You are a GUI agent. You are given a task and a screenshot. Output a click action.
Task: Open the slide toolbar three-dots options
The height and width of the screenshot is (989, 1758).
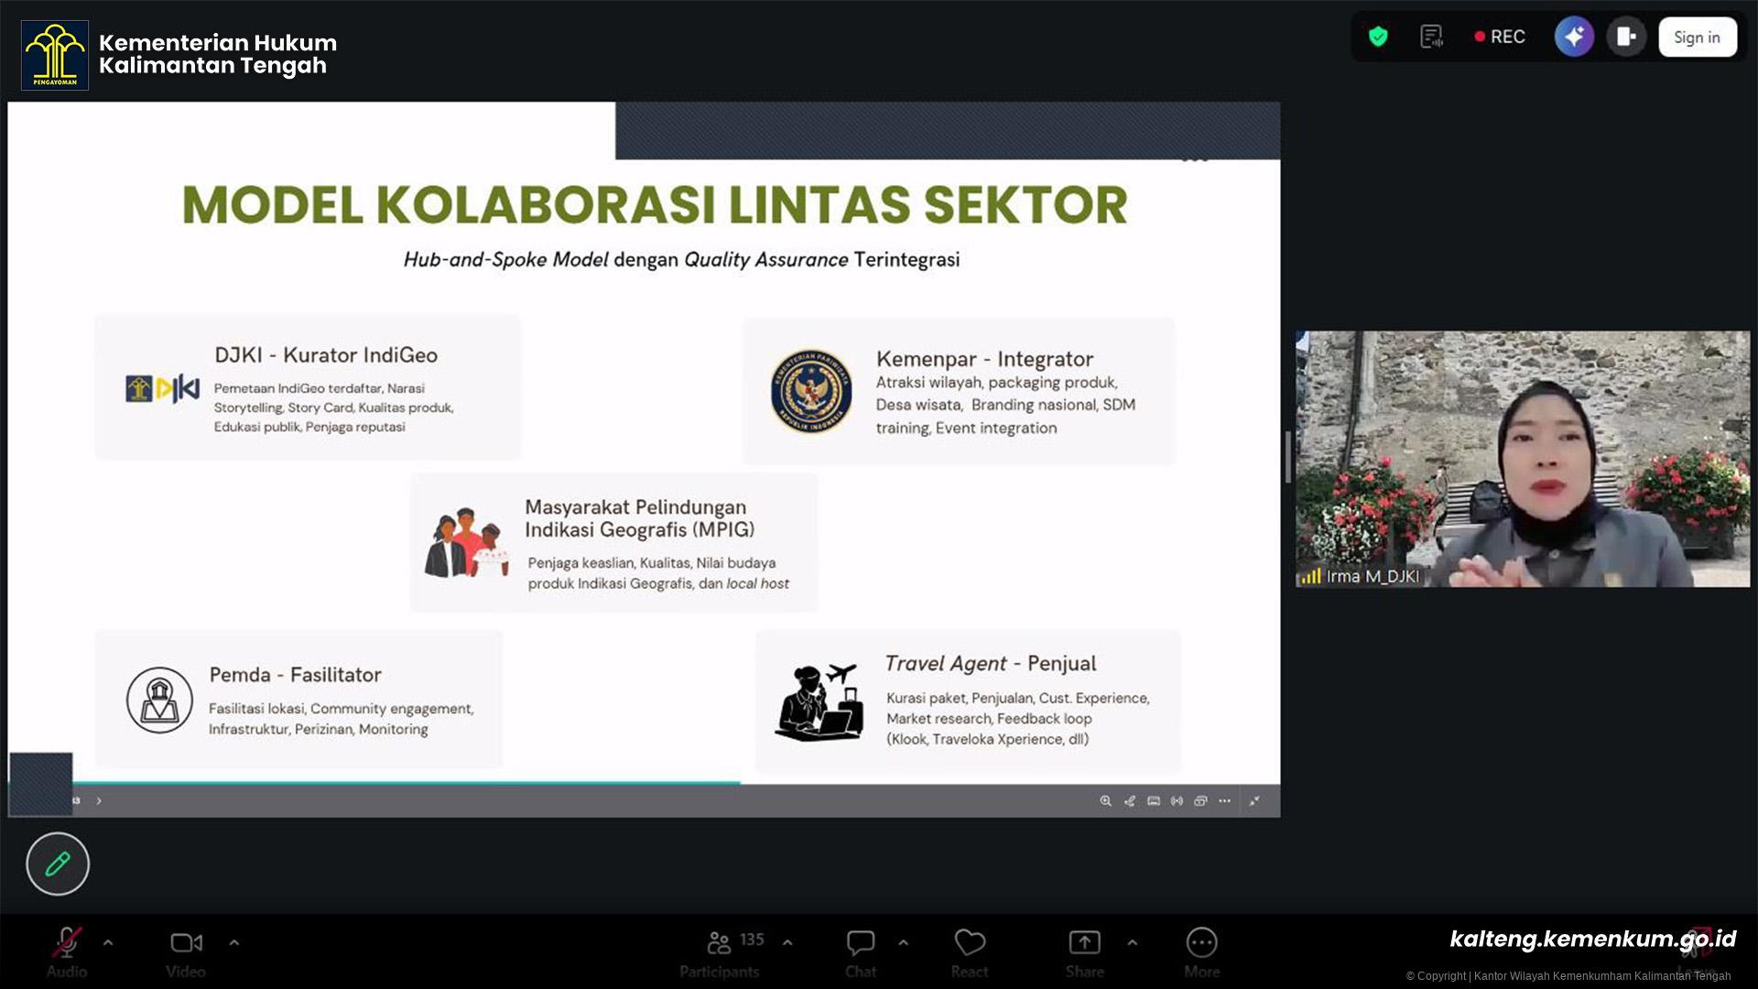(x=1224, y=801)
